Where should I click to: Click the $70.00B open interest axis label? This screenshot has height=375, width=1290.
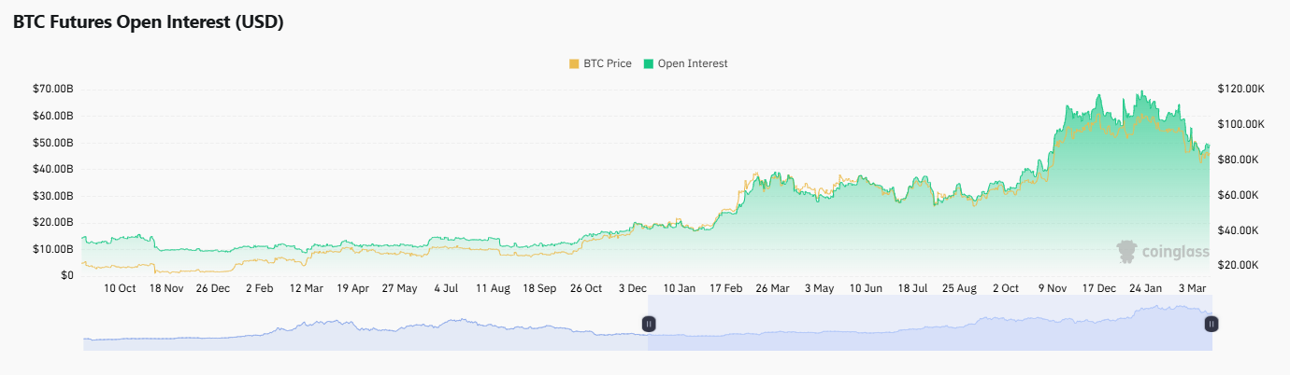52,90
